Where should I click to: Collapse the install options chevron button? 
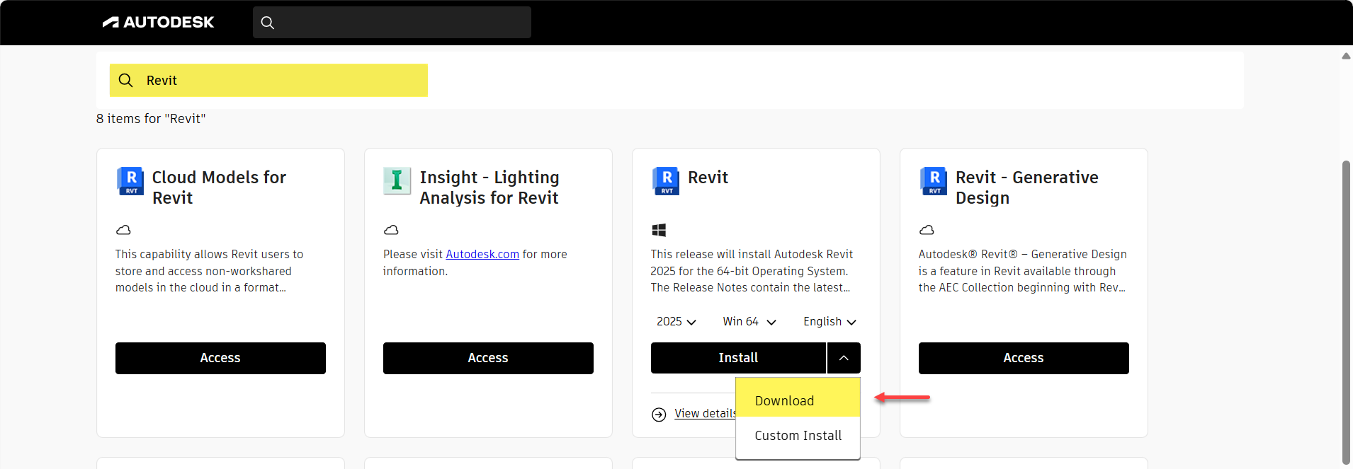pos(844,358)
